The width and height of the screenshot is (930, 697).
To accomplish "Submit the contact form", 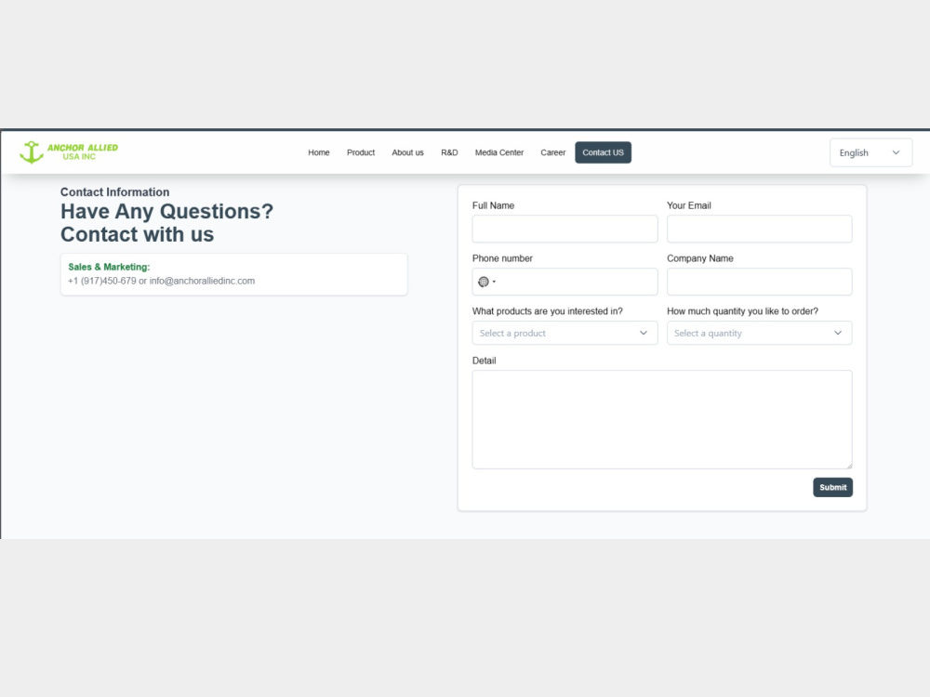I will tap(832, 487).
